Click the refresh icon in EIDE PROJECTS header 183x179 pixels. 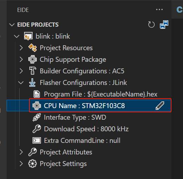[151, 25]
